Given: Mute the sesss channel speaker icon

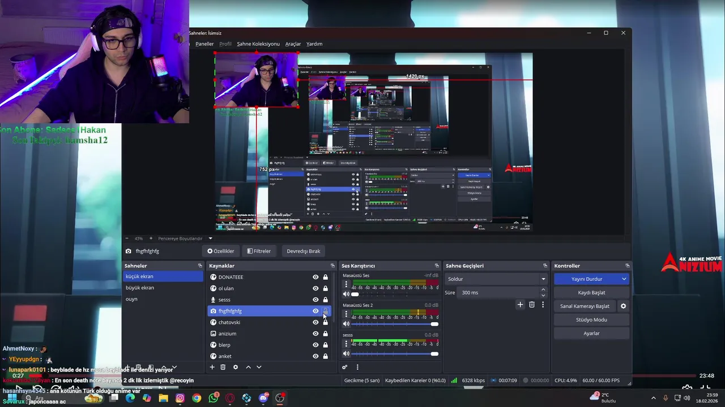Looking at the screenshot, I should coord(346,354).
